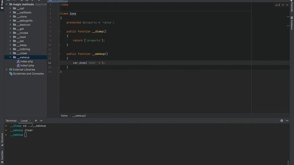Collapse the magic methods project root
This screenshot has width=294, height=165.
point(6,4)
